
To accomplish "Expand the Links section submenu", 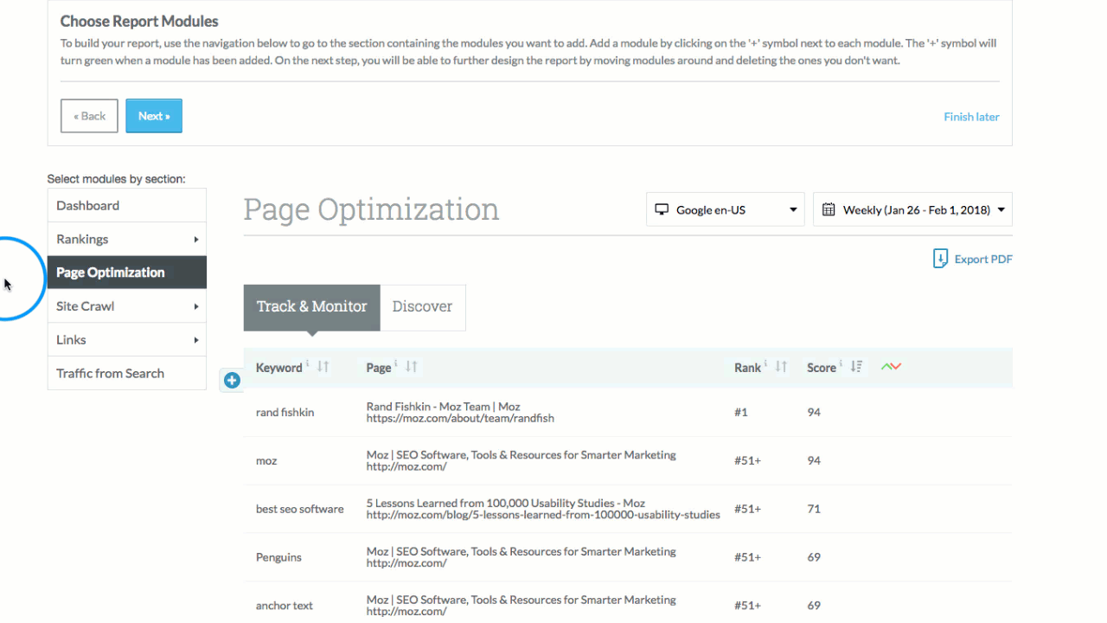I will click(195, 340).
